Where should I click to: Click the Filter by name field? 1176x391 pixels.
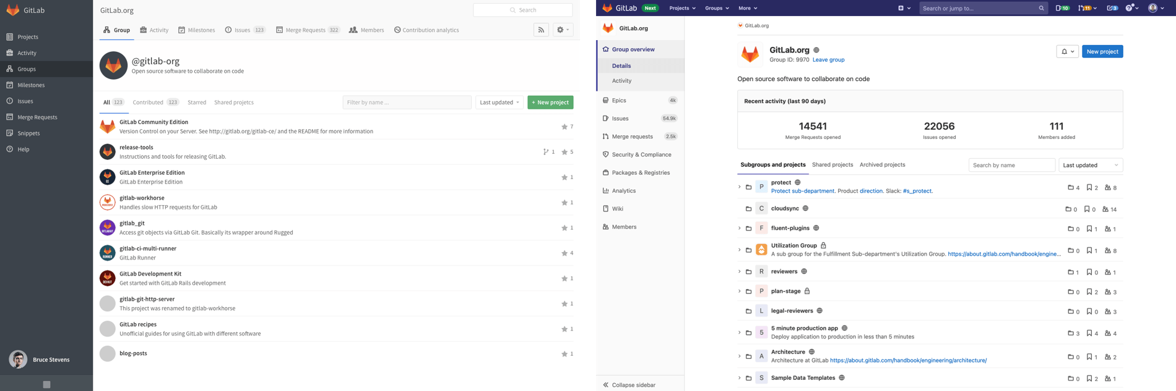coord(407,103)
